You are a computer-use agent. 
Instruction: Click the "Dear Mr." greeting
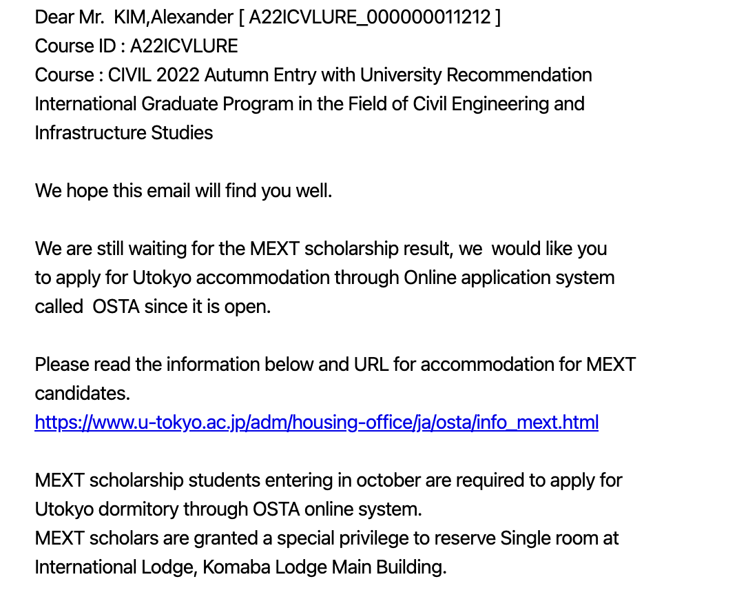point(69,17)
